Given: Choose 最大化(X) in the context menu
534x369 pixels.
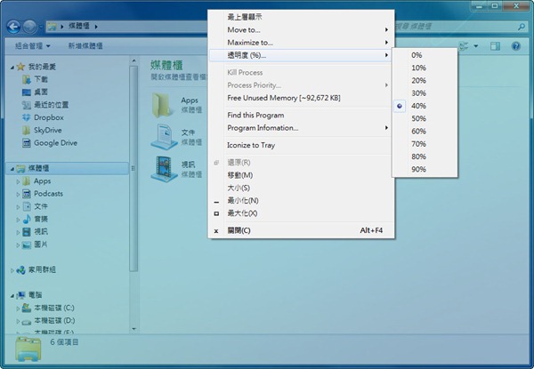Looking at the screenshot, I should coord(301,213).
